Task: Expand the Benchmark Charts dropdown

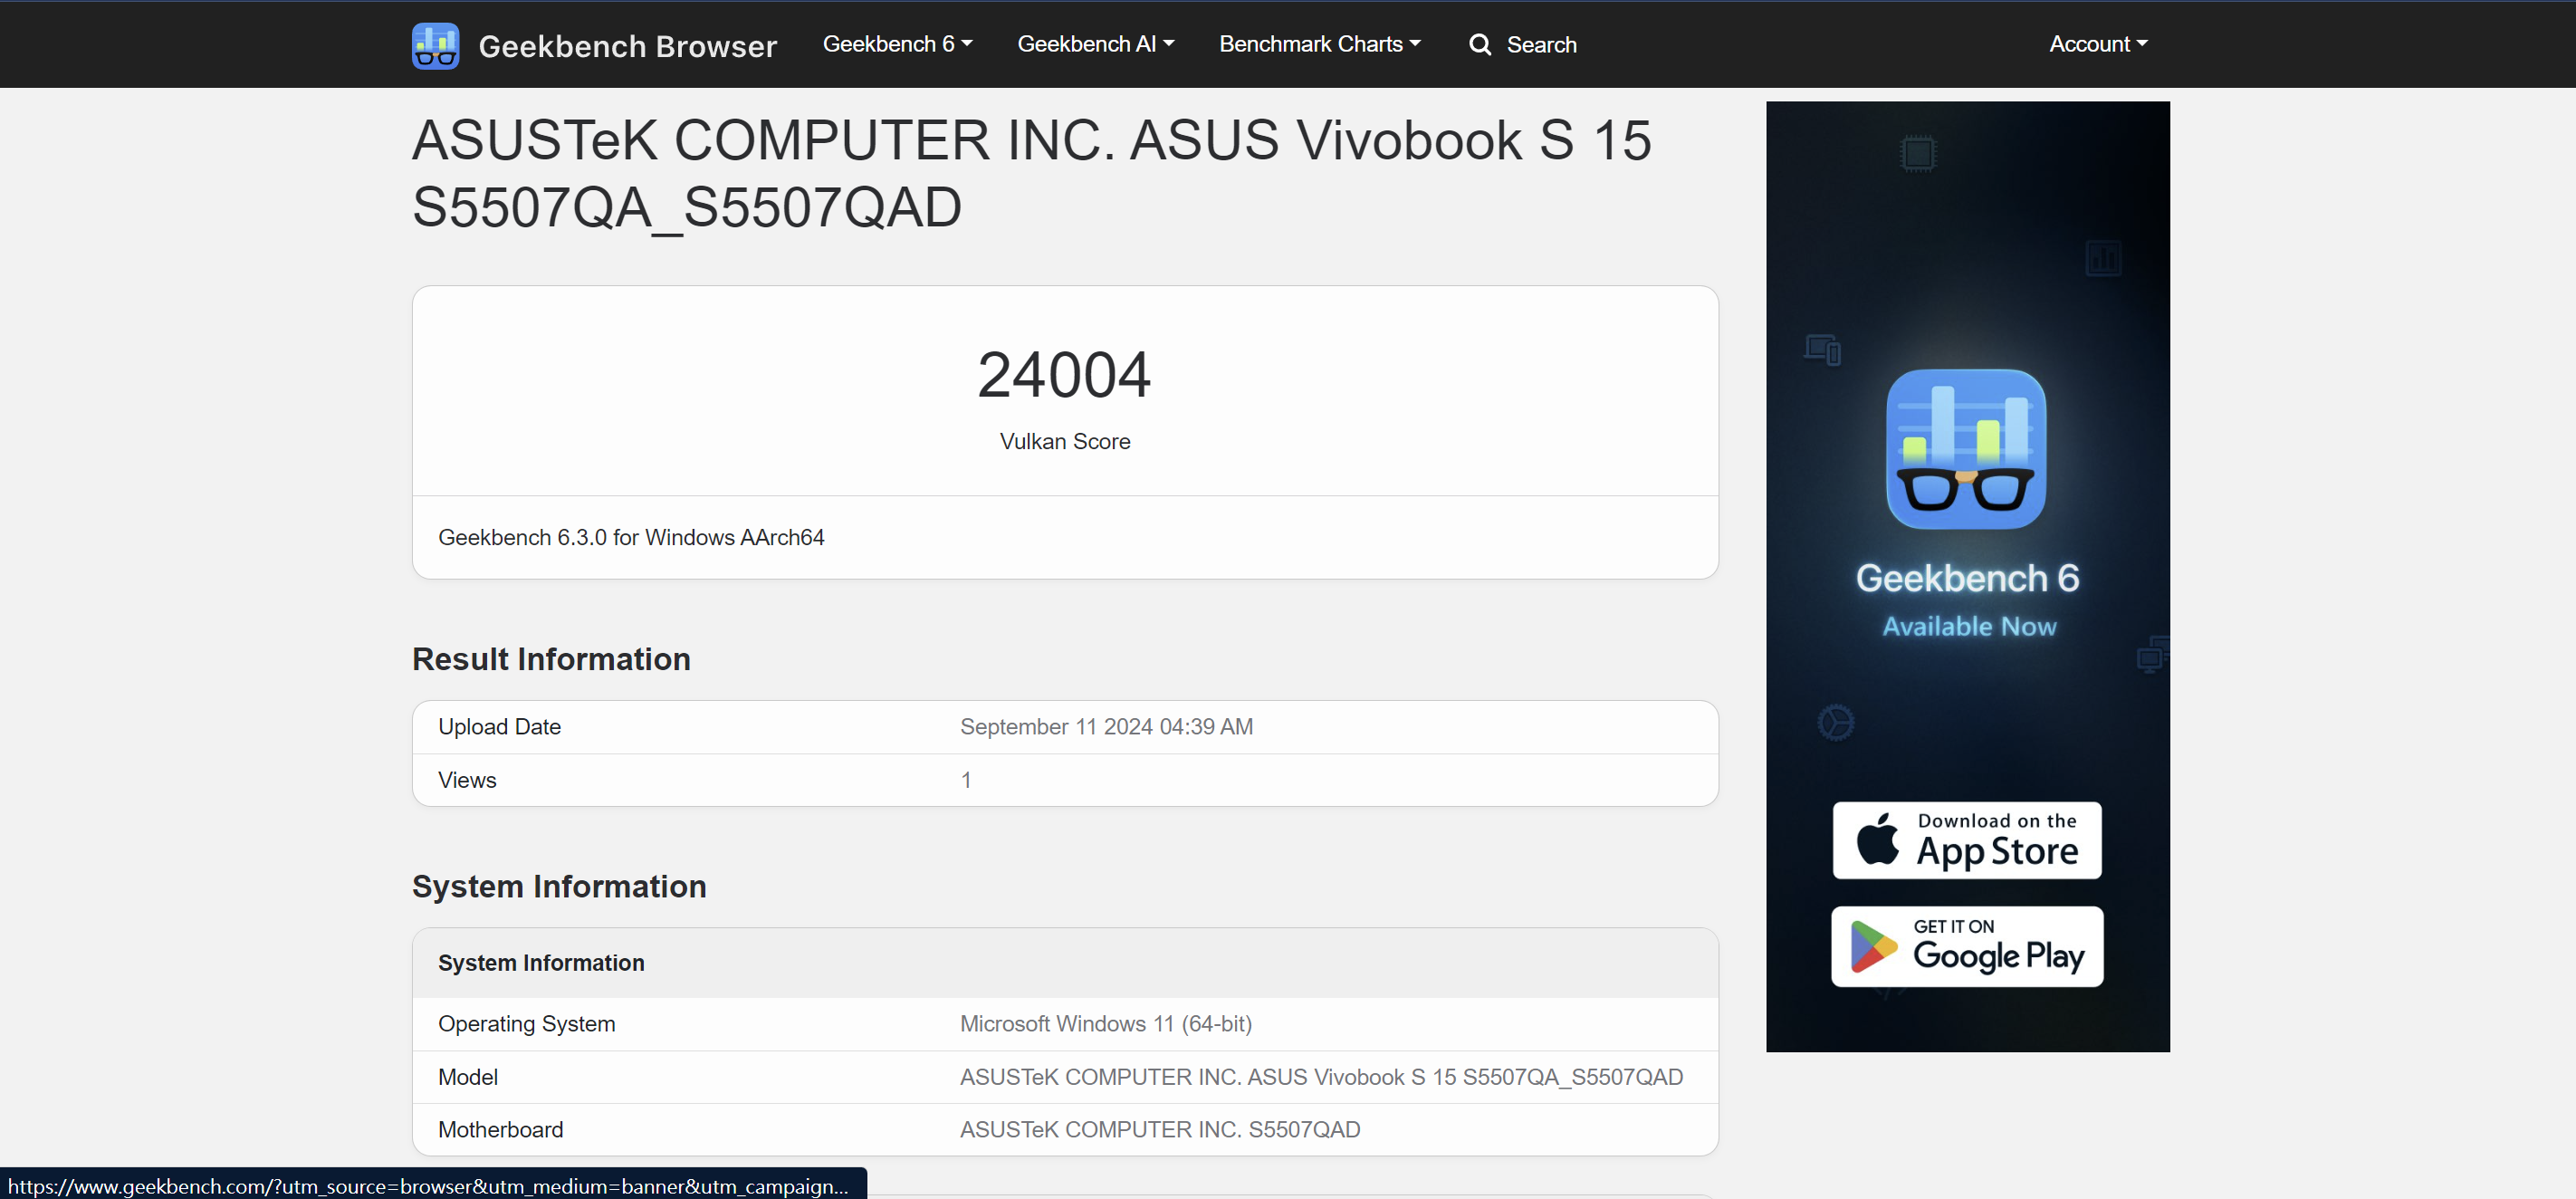Action: pyautogui.click(x=1319, y=44)
